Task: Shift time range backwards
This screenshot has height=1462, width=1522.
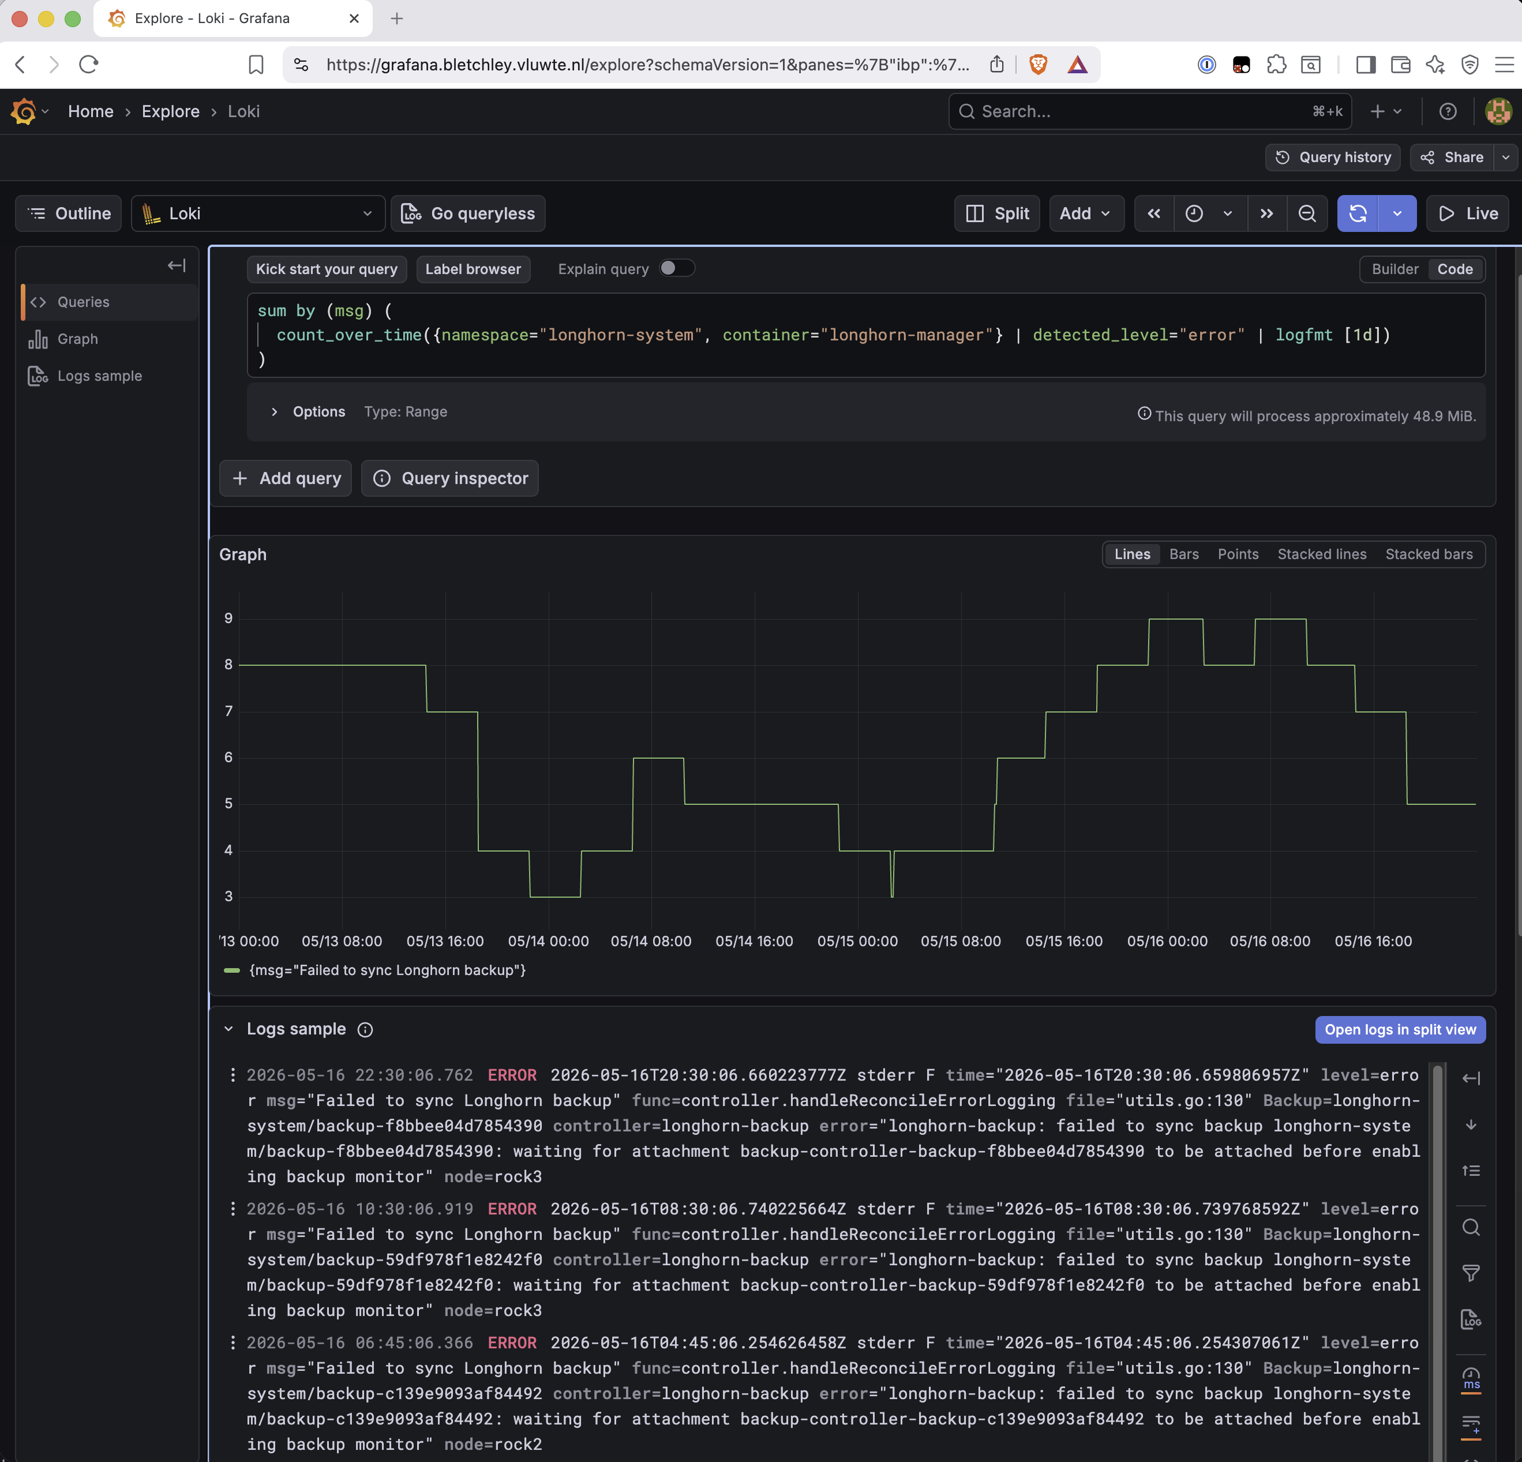Action: [x=1154, y=213]
